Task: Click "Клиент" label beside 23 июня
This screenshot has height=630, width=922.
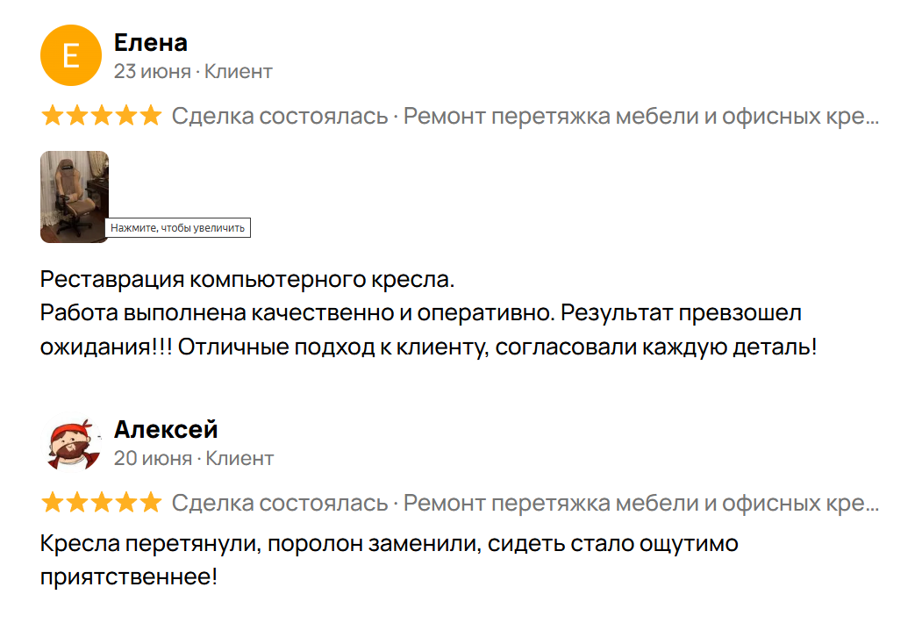Action: [x=239, y=71]
